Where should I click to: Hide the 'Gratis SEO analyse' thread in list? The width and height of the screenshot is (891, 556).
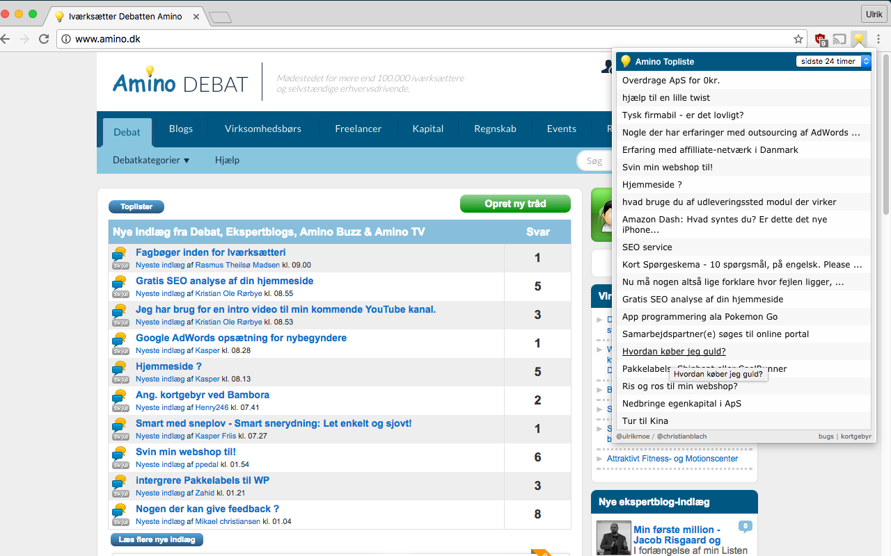(x=120, y=294)
